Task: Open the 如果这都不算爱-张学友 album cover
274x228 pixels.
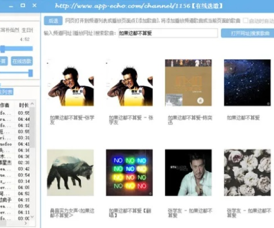Action: pos(71,83)
